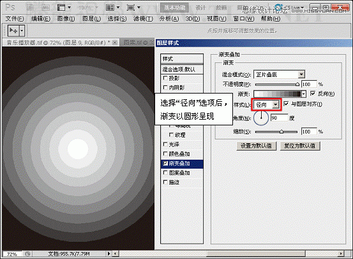Open the 文件(F) menu
Screen dimensions: 353x259
tap(15, 18)
